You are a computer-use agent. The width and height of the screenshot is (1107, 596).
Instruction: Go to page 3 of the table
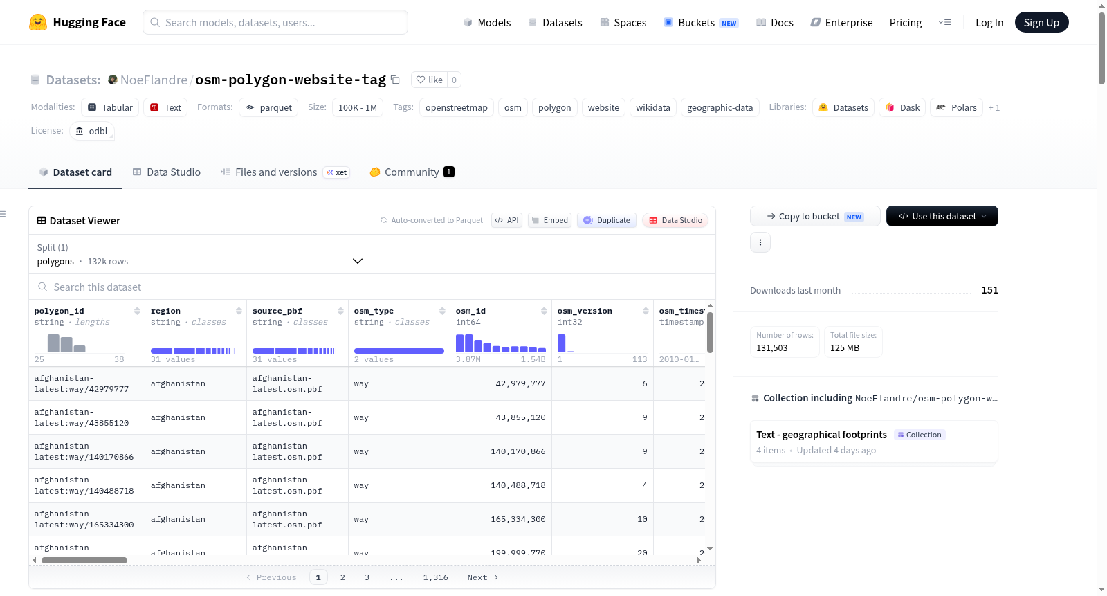pyautogui.click(x=367, y=577)
